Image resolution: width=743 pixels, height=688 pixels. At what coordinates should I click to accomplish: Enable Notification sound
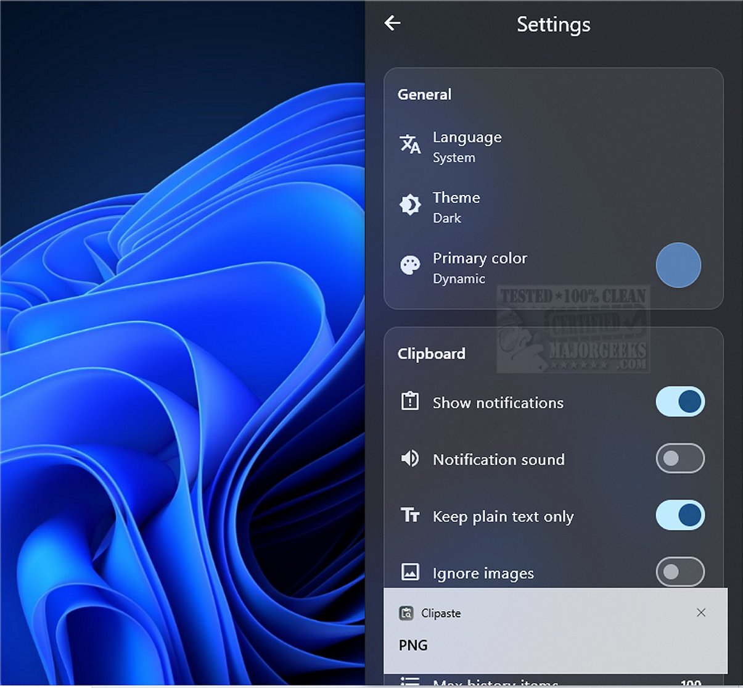pyautogui.click(x=679, y=458)
